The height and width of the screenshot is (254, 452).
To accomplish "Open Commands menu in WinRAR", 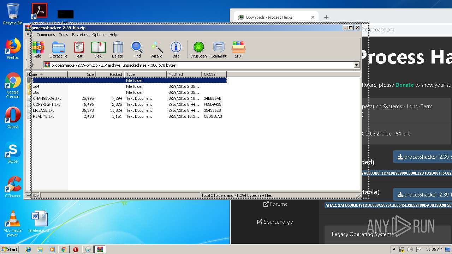I will coord(46,35).
